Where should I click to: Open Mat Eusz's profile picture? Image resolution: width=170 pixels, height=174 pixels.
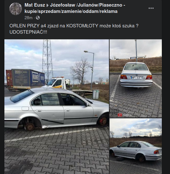(x=16, y=9)
